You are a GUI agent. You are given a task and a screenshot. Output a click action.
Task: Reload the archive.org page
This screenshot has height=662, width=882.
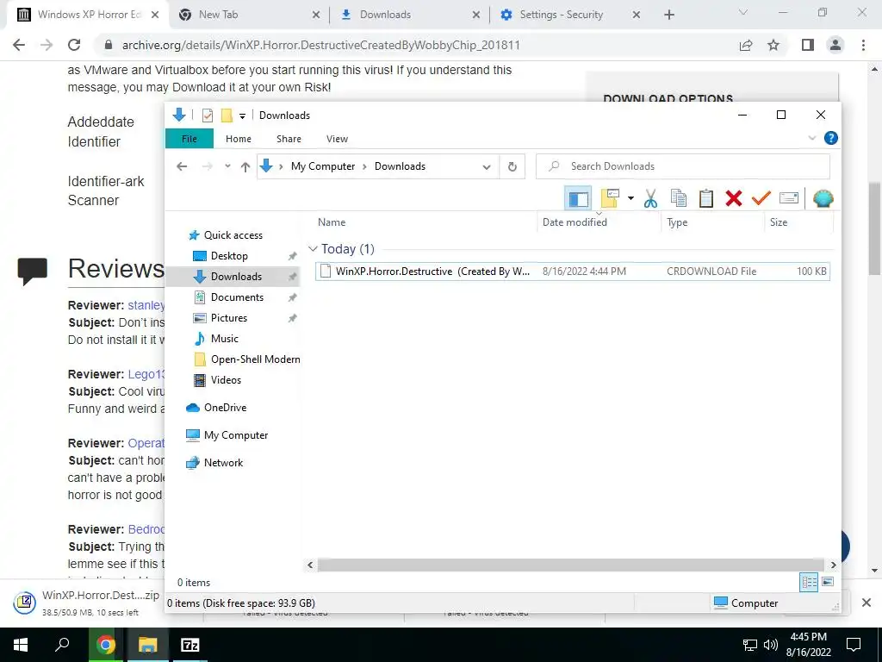pyautogui.click(x=74, y=45)
